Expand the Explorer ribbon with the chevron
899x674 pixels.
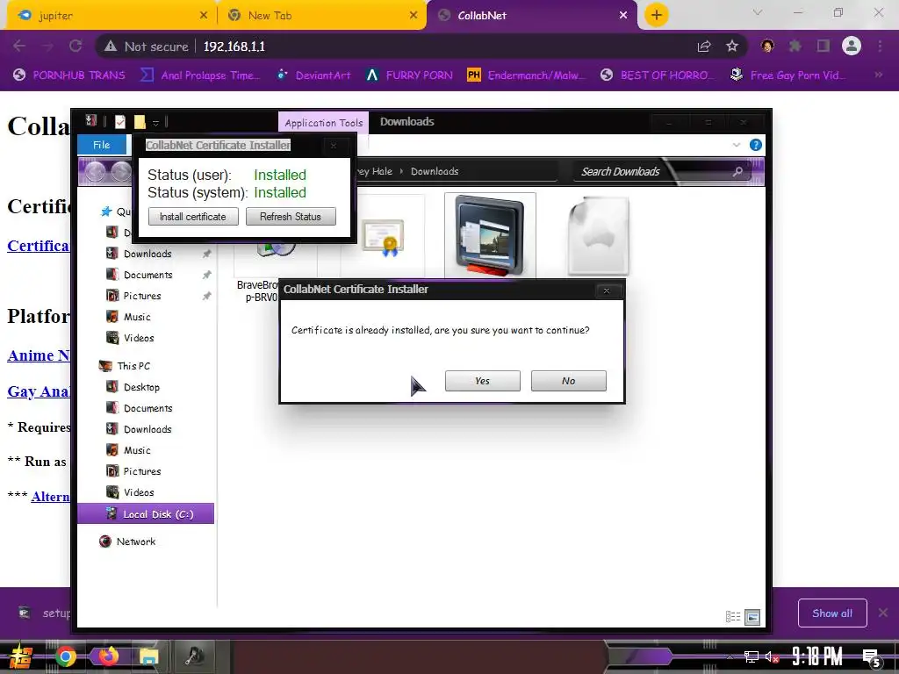tap(737, 145)
